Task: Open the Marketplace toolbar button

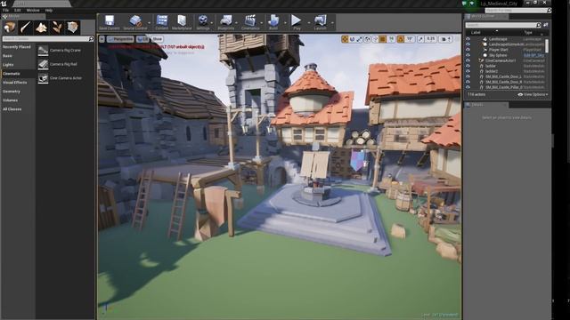Action: [182, 22]
